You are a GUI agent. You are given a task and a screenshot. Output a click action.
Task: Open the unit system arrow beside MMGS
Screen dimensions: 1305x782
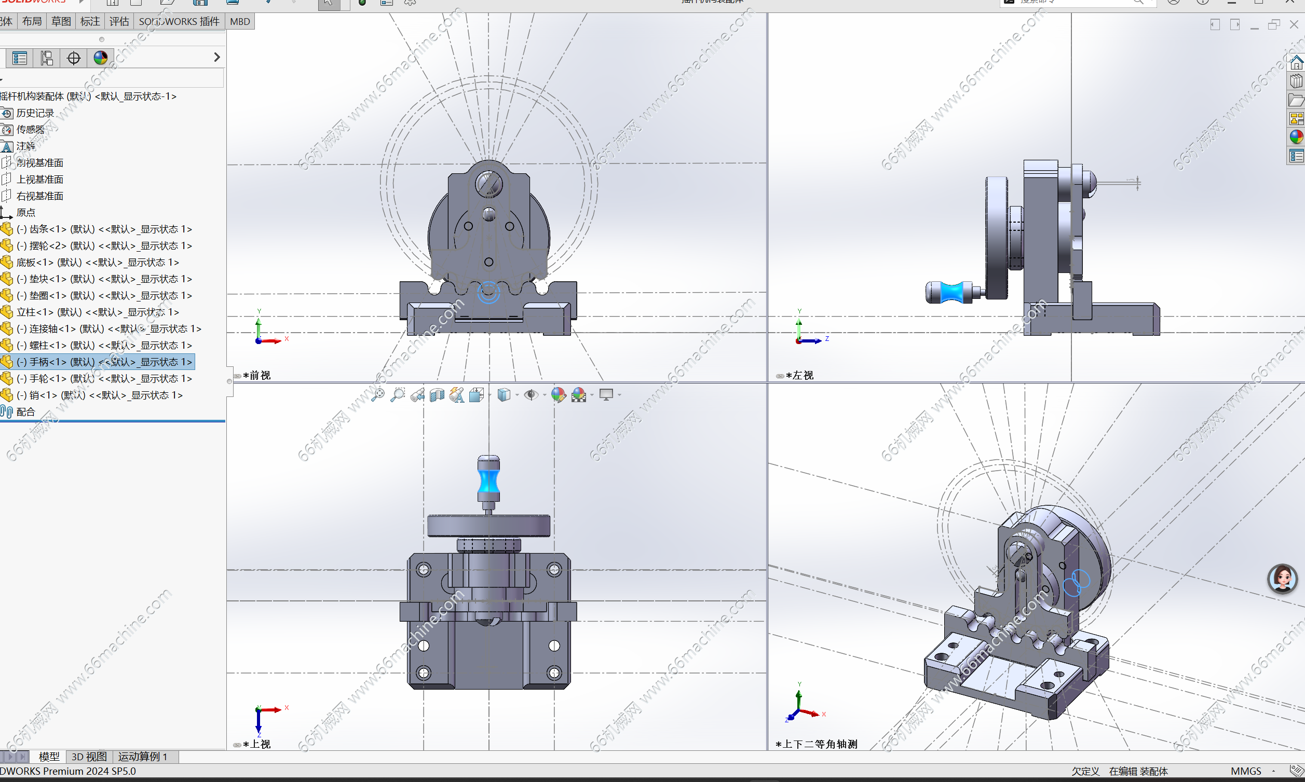click(1273, 772)
